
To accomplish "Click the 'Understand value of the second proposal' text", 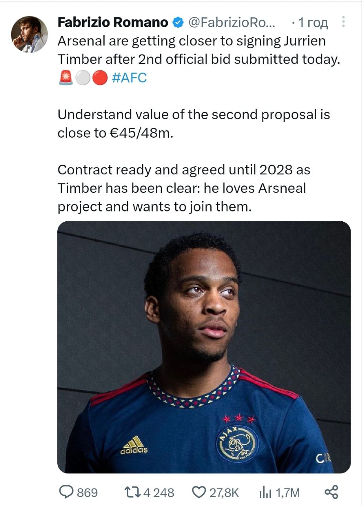I will pos(193,114).
